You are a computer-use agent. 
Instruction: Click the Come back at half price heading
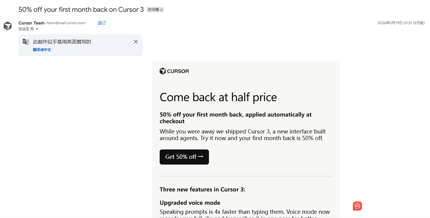tap(218, 97)
